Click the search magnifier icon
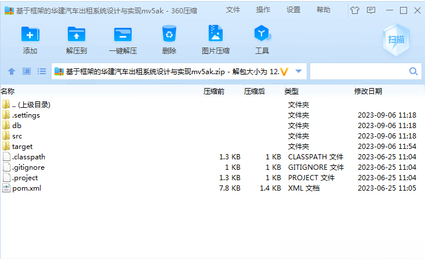Viewport: 425px width, 259px height. (413, 71)
